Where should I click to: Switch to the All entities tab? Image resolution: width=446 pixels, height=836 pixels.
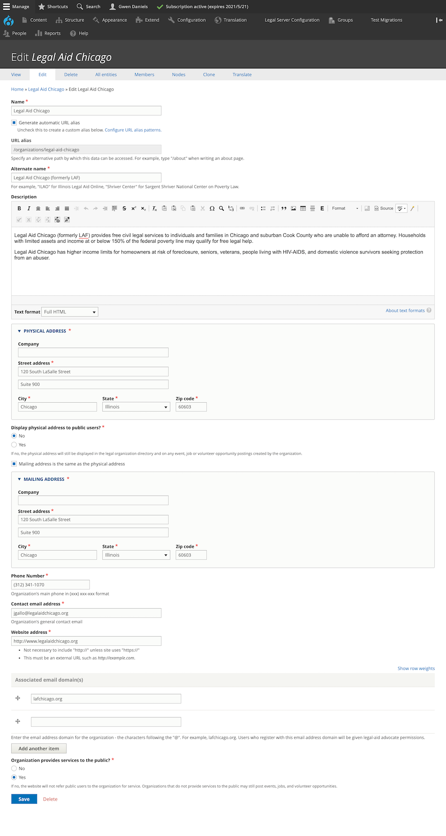click(x=106, y=74)
